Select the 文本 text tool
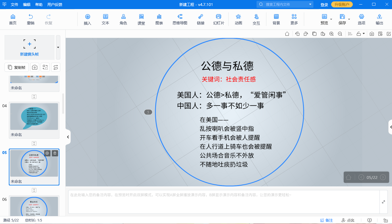Screen dimensions: 392x224 (105, 19)
